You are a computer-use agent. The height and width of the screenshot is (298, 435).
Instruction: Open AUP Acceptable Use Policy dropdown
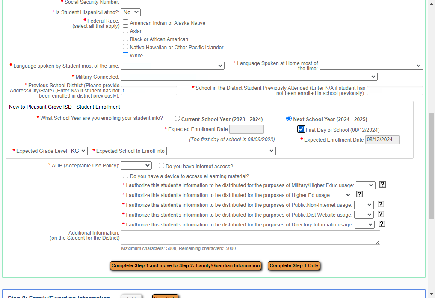pos(136,166)
